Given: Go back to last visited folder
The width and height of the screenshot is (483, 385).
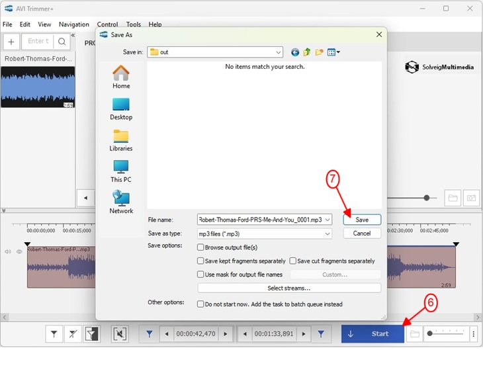Looking at the screenshot, I should coord(295,52).
